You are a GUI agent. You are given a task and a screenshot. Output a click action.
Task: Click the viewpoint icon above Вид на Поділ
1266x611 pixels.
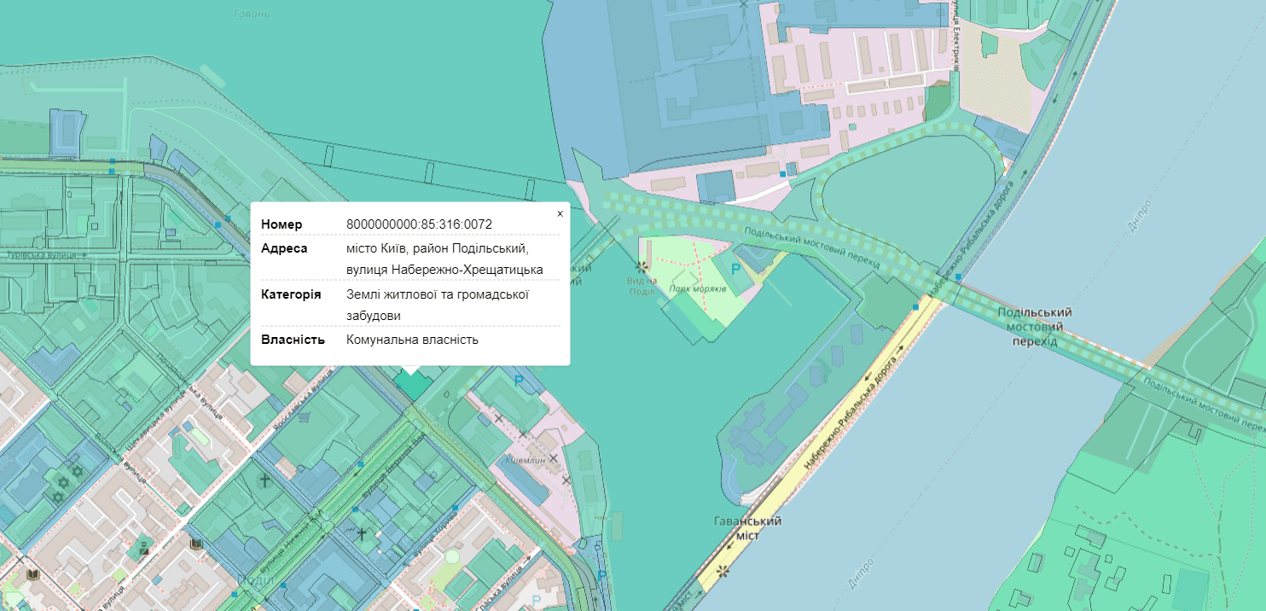click(x=641, y=267)
